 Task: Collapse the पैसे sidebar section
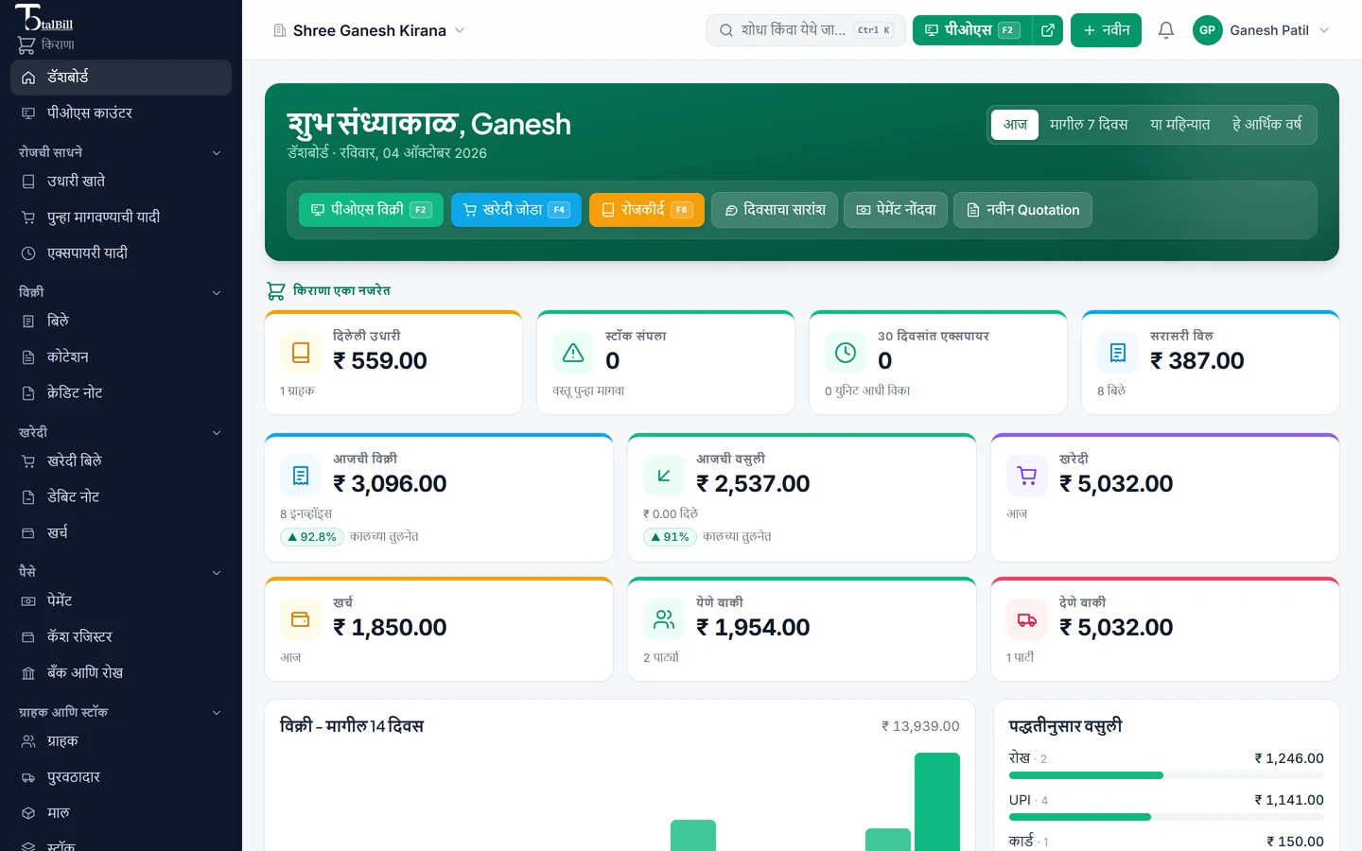(121, 572)
